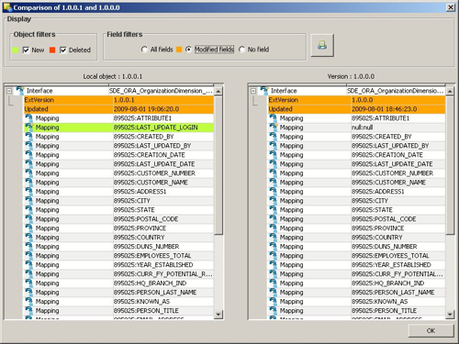The width and height of the screenshot is (459, 344).
Task: Click the window title bar application icon
Action: [x=7, y=7]
